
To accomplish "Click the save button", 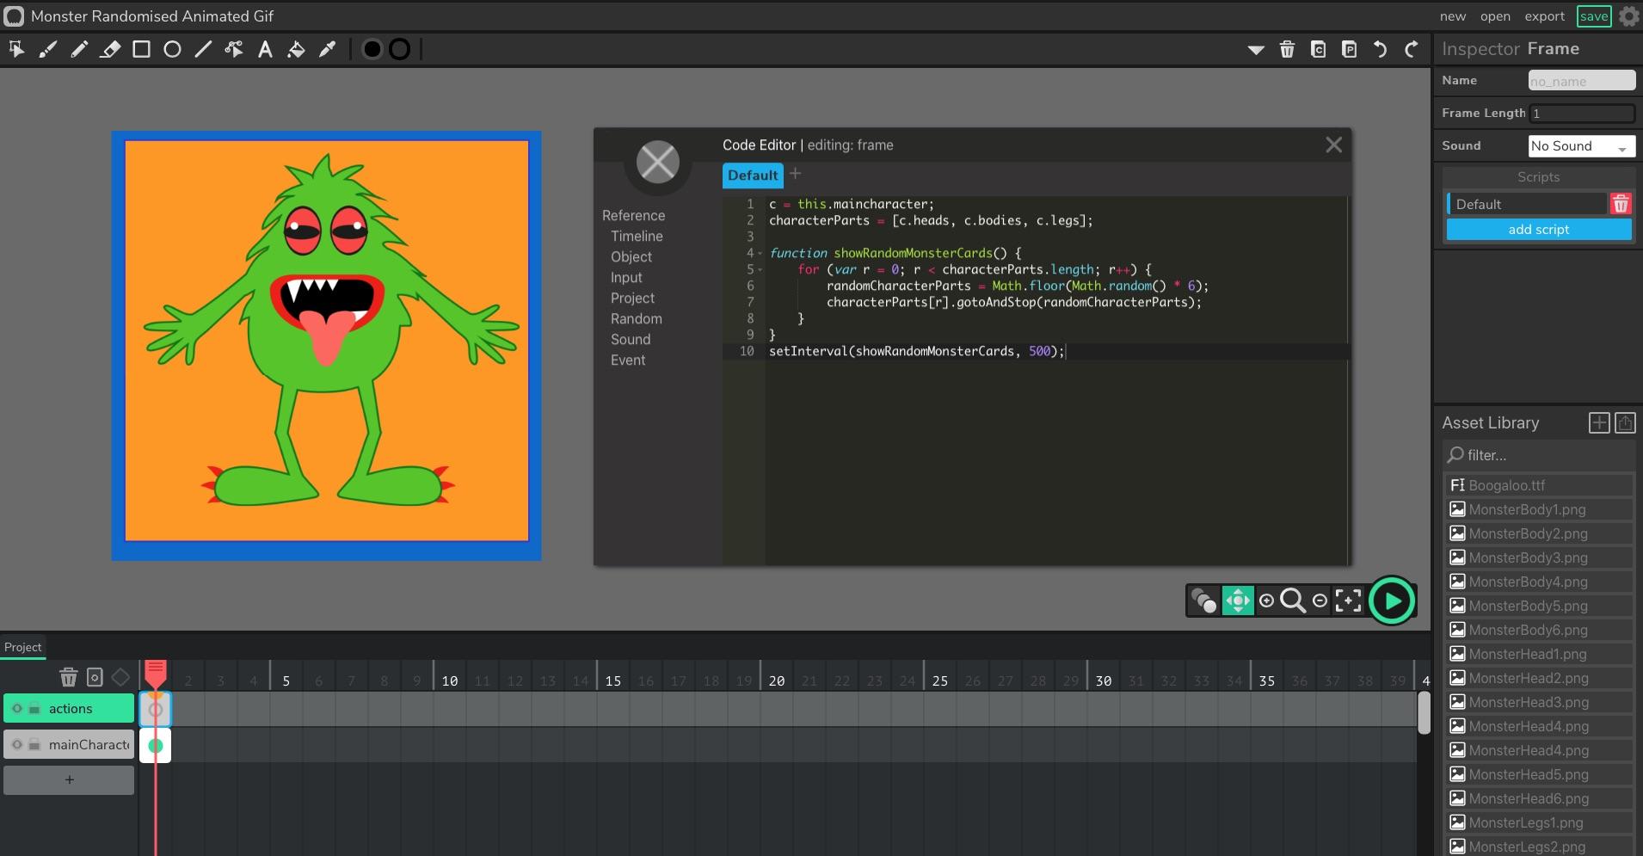I will point(1592,15).
